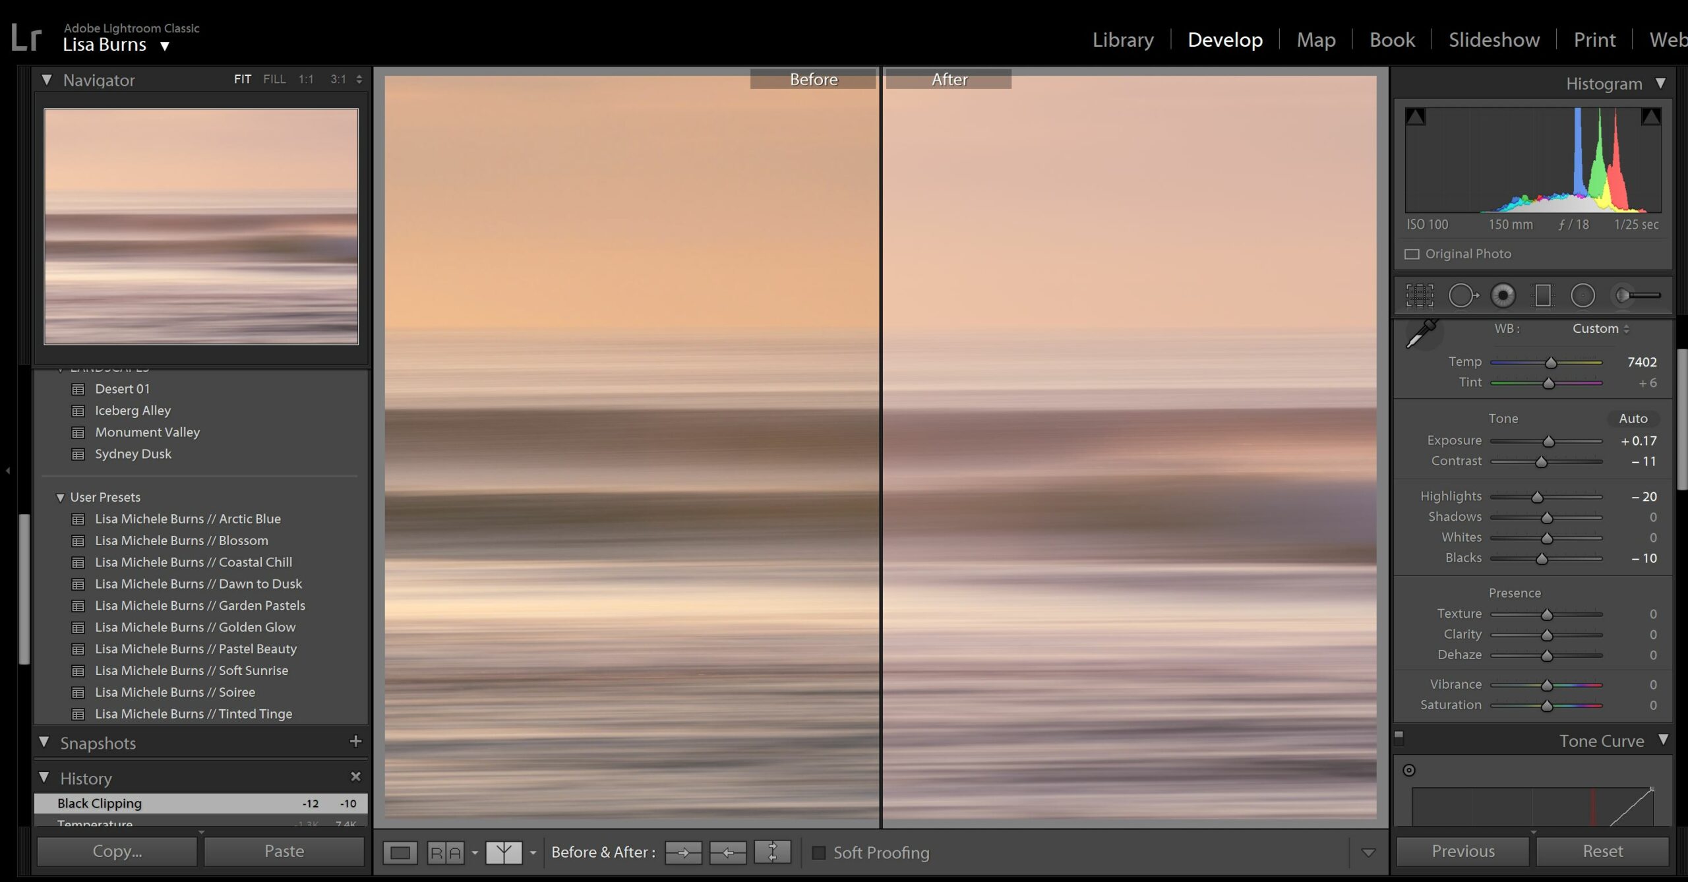Click the Desert 01 preset icon
This screenshot has height=882, width=1688.
pos(78,390)
